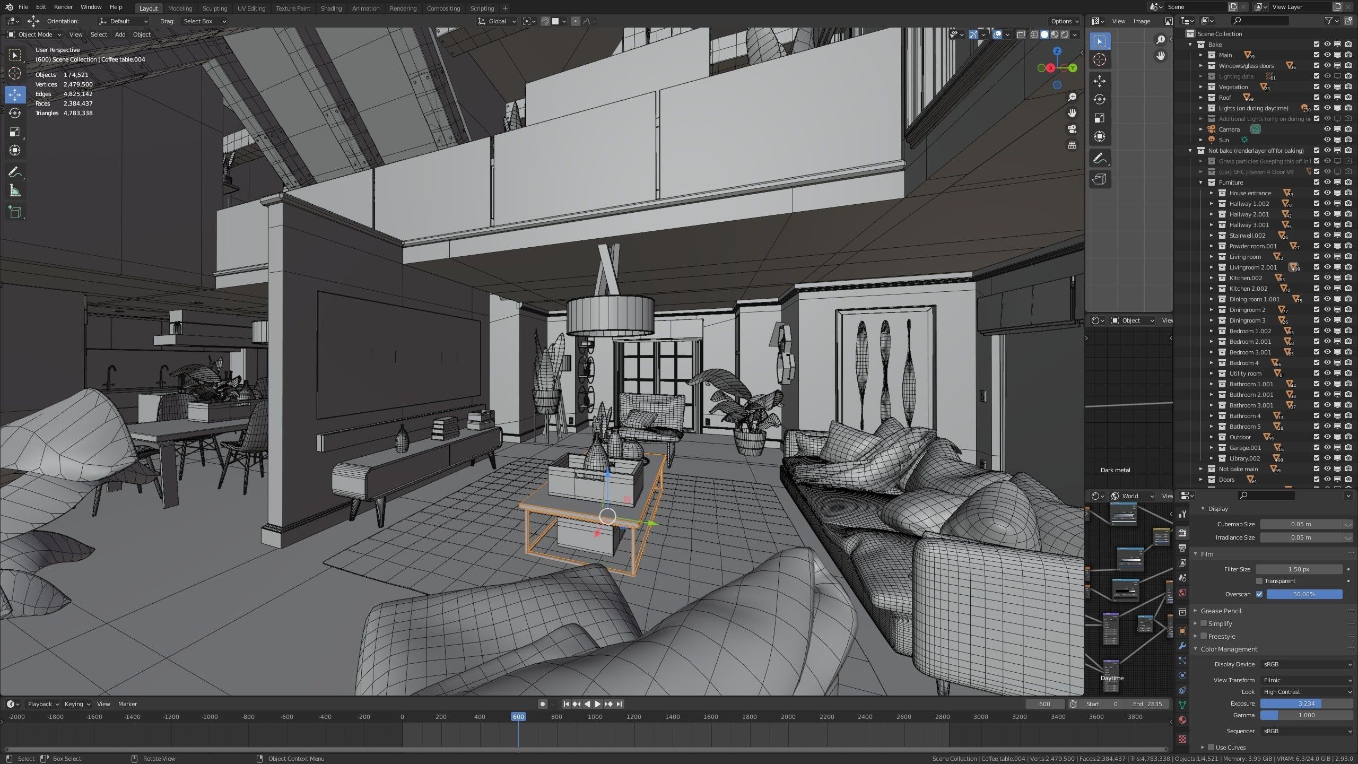Expand the Living room collection
This screenshot has height=764, width=1358.
tap(1212, 257)
